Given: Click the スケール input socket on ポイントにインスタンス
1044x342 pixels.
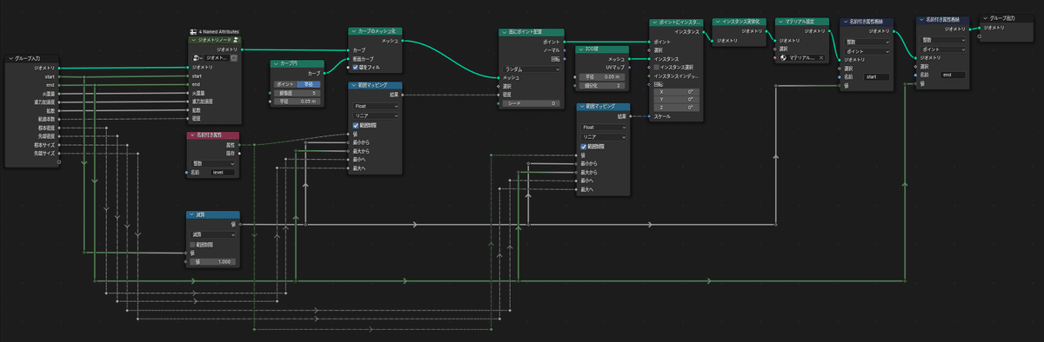Looking at the screenshot, I should (649, 115).
